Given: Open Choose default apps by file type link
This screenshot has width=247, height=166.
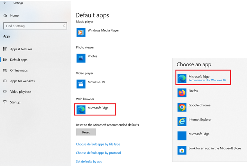Looking at the screenshot, I should (98, 144).
